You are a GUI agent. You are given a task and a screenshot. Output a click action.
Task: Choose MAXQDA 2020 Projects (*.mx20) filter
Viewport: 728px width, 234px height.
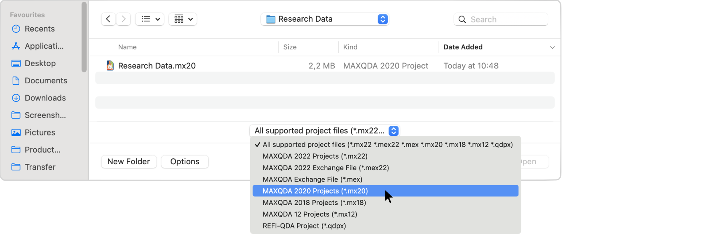(315, 191)
